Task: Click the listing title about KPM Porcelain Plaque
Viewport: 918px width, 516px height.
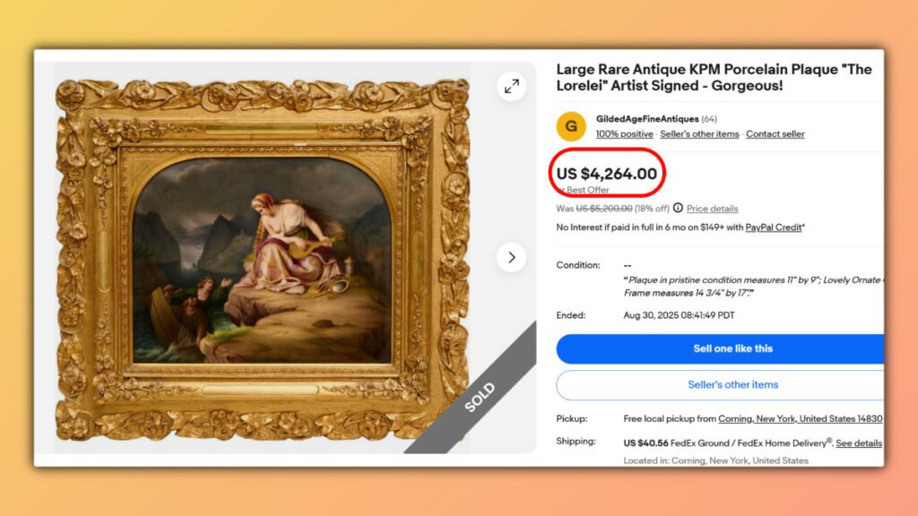Action: click(714, 77)
